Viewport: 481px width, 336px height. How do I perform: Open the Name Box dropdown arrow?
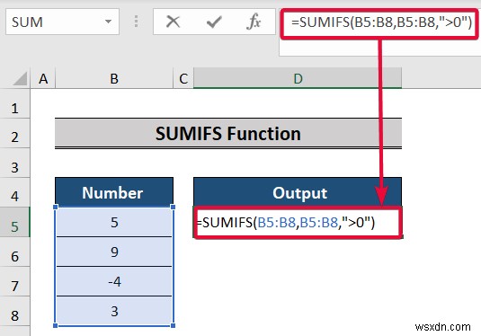click(x=108, y=22)
